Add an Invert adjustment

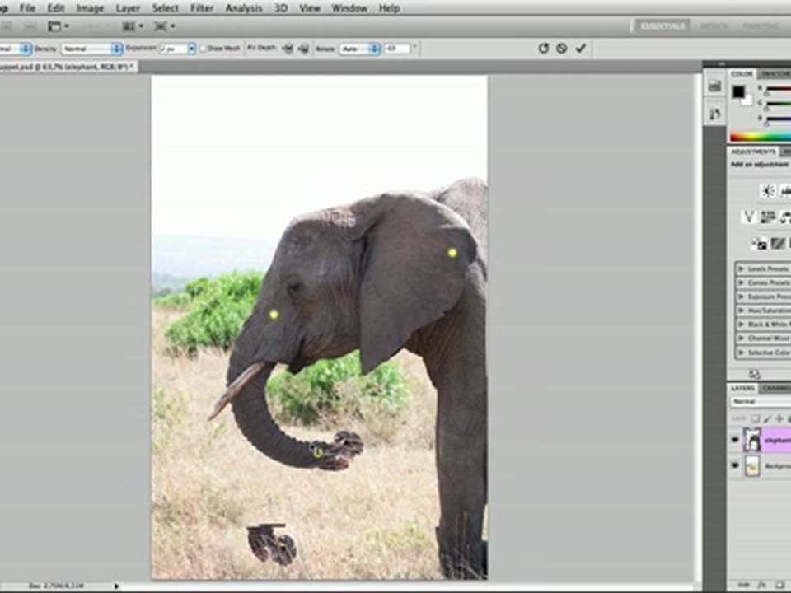(x=760, y=244)
